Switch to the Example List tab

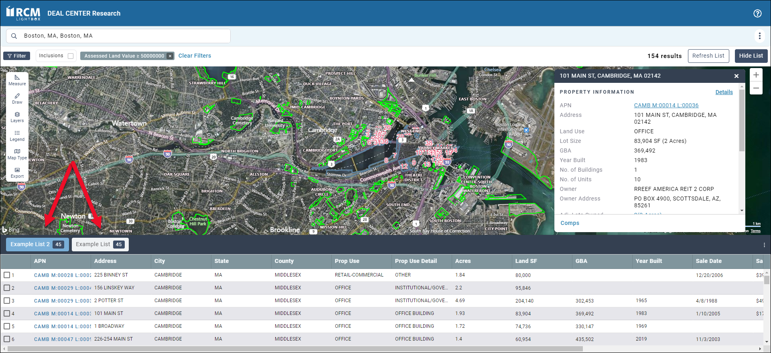click(100, 245)
